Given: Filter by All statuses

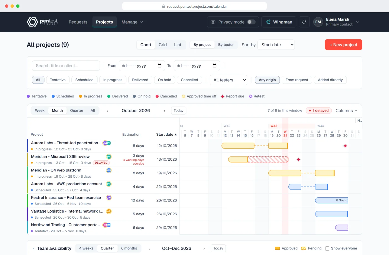Looking at the screenshot, I should click(38, 80).
